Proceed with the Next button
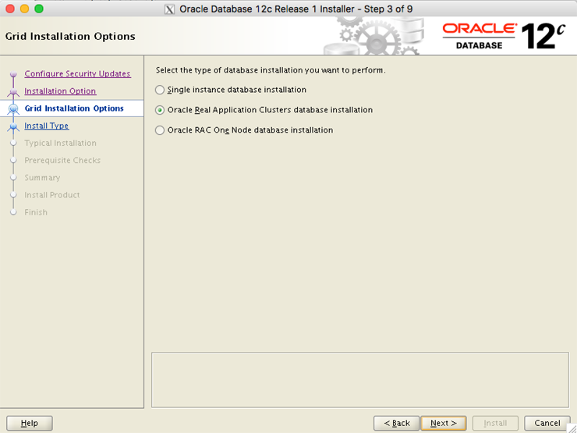 point(444,423)
